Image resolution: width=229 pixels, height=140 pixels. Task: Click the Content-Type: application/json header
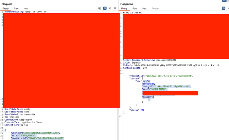point(23,122)
